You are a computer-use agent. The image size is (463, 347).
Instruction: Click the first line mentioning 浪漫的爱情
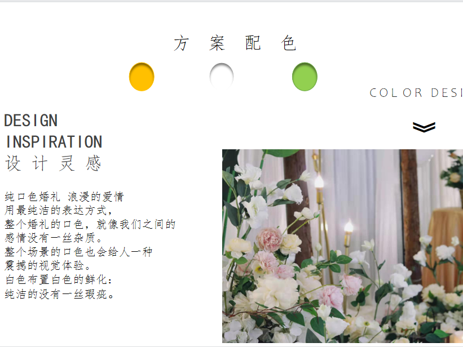coord(64,197)
